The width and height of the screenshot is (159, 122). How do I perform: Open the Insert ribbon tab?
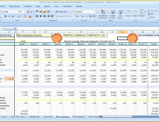click(x=2, y=6)
